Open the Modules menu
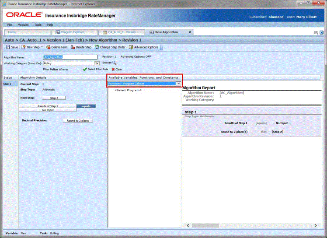This screenshot has height=238, width=327. (x=23, y=24)
